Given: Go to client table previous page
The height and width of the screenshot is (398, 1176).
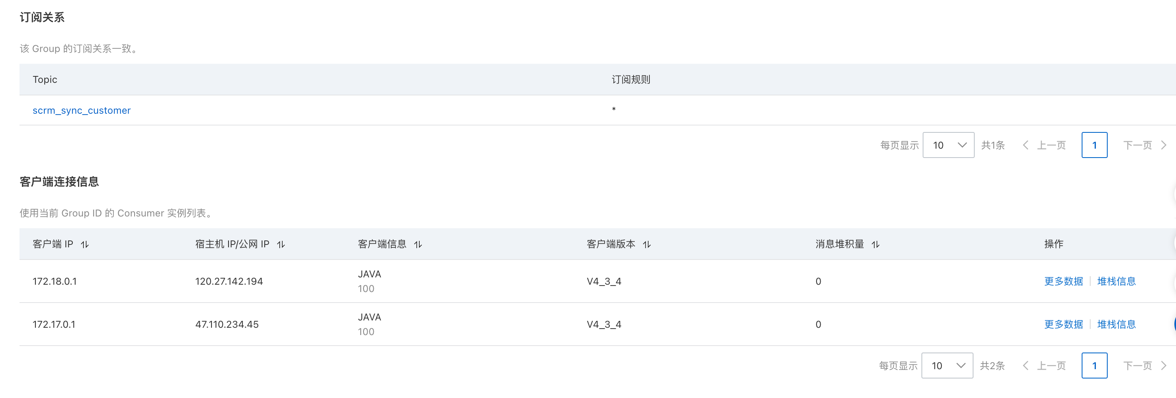Looking at the screenshot, I should point(1045,366).
